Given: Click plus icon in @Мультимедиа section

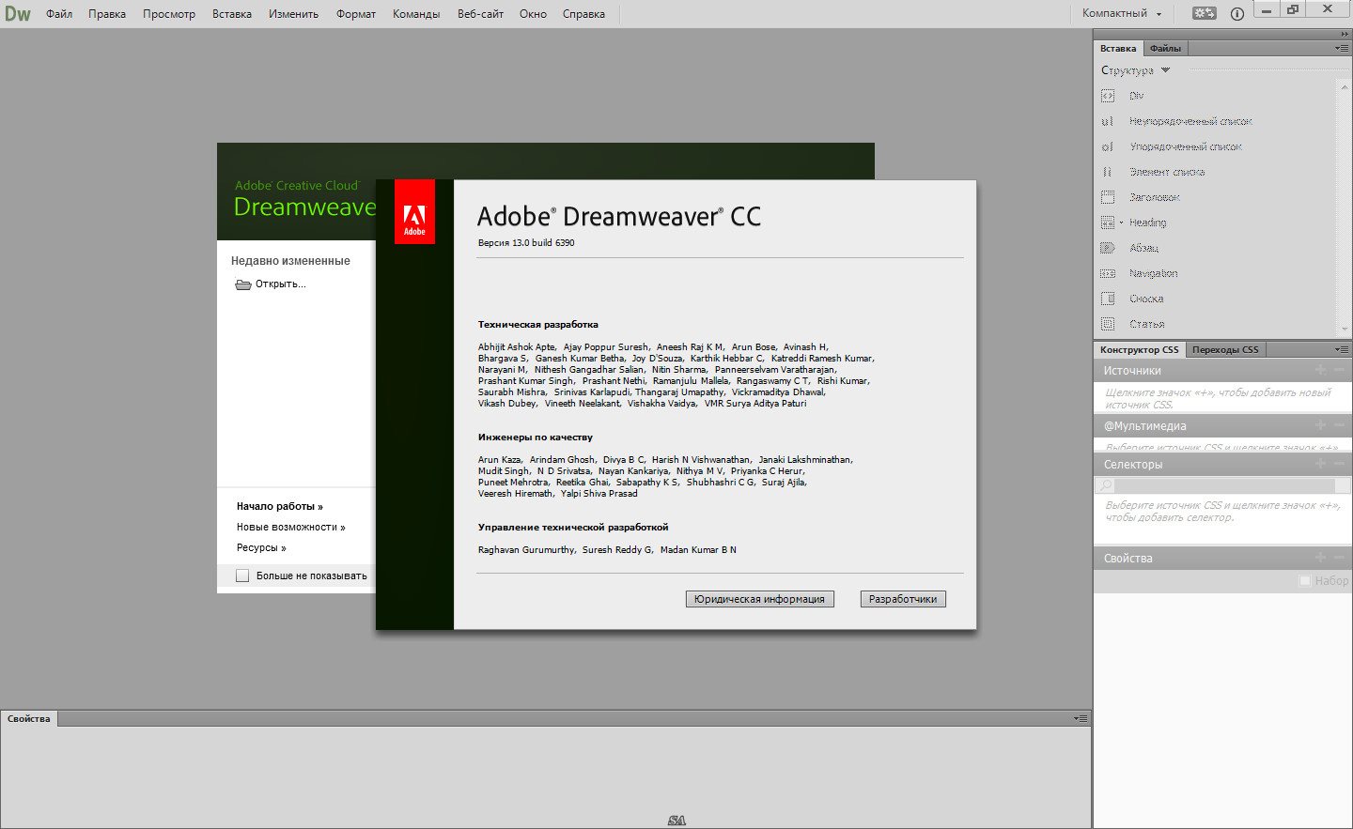Looking at the screenshot, I should point(1320,425).
